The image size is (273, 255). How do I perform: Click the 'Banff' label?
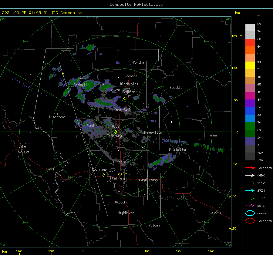50,169
